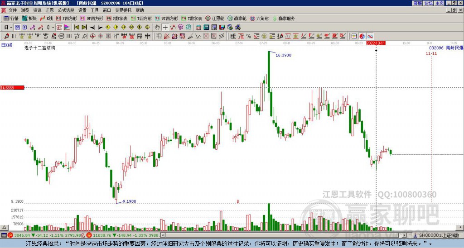The image size is (464, 248).
Task: Select the grid table icon beside taiji
Action: (x=354, y=36)
